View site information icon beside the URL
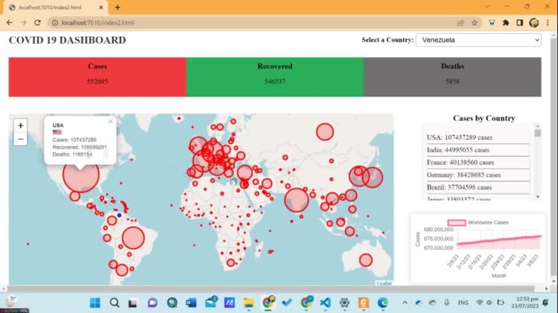This screenshot has height=313, width=558. click(55, 23)
